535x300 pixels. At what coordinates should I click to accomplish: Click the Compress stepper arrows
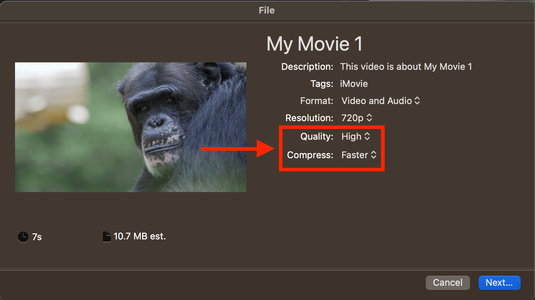click(x=374, y=155)
